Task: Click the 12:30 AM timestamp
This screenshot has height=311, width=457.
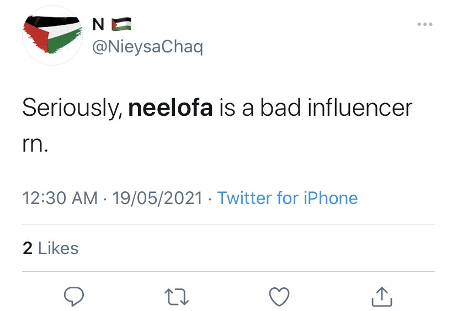Action: [60, 198]
